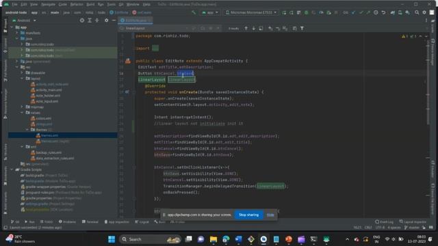Collapse the values folder

(22, 113)
